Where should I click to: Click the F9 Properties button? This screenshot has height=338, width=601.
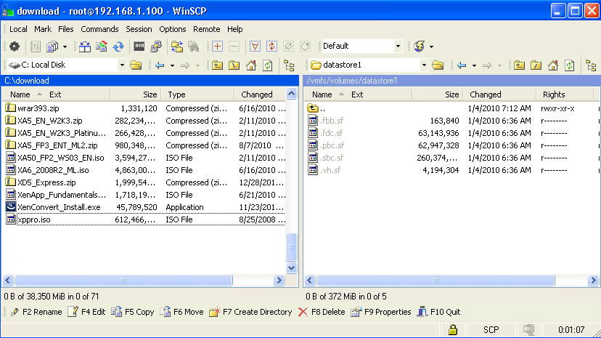[381, 312]
